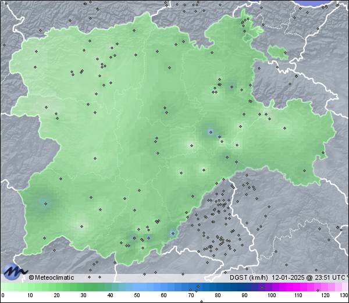Click the legend value 110
Image resolution: width=349 pixels, height=303 pixels.
[x=298, y=295]
